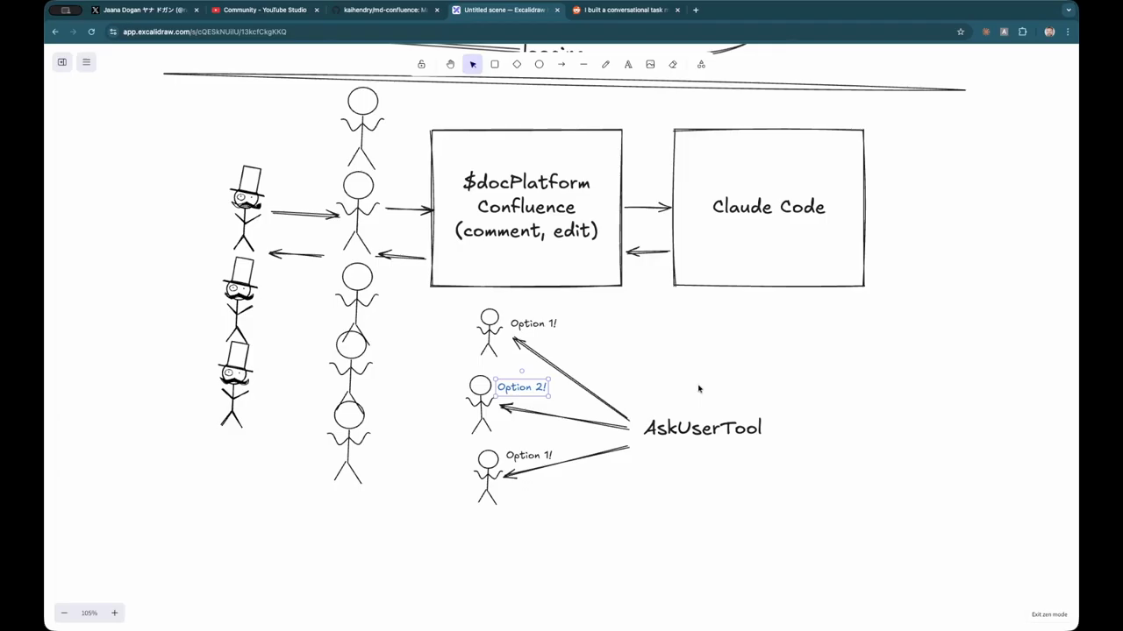1123x631 pixels.
Task: Select the Eraser tool
Action: 673,64
